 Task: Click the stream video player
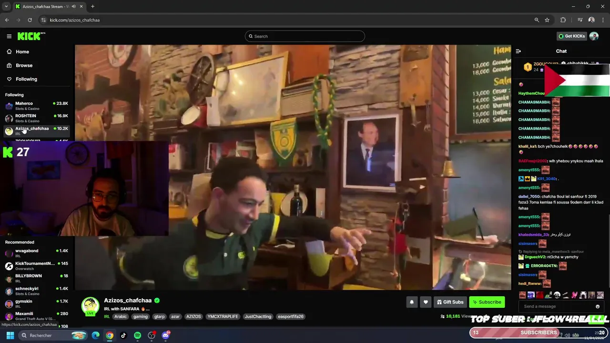click(x=293, y=167)
